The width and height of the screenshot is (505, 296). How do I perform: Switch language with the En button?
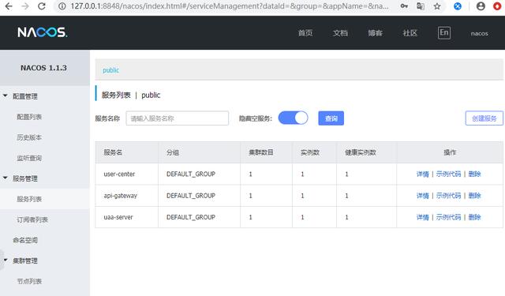[443, 32]
